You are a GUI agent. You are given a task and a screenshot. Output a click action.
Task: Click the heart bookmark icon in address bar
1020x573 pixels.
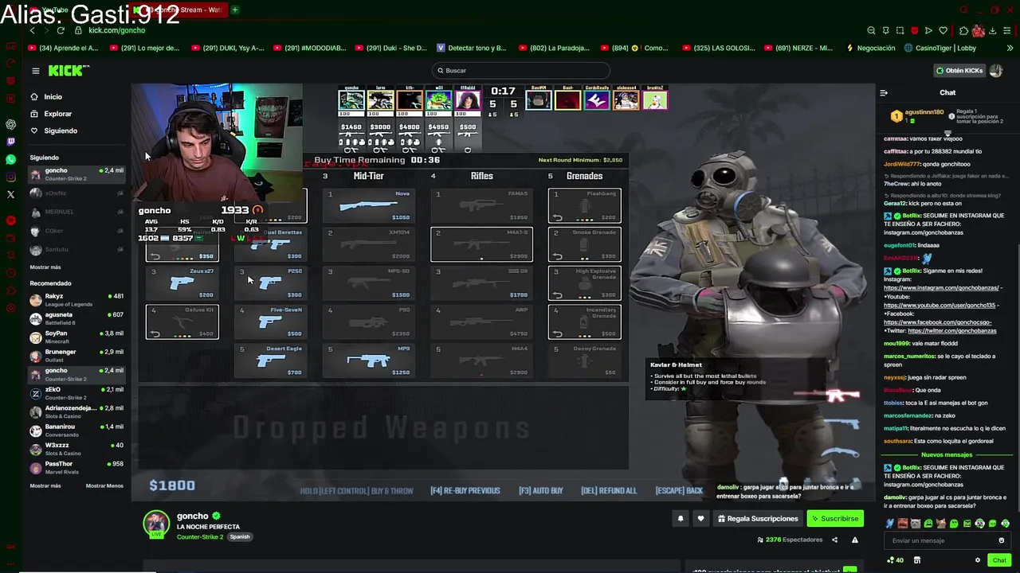[x=943, y=30]
